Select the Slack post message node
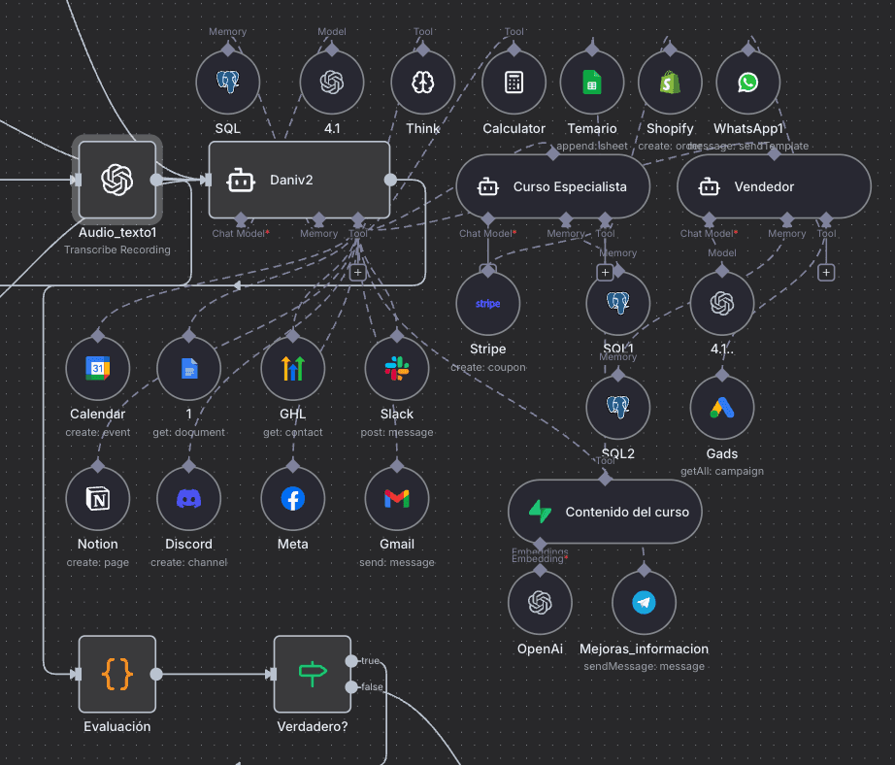Viewport: 895px width, 765px height. (397, 368)
